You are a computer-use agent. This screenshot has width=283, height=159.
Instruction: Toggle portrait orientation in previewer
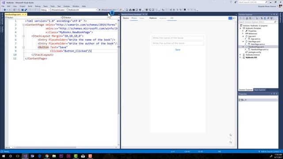pos(230,18)
